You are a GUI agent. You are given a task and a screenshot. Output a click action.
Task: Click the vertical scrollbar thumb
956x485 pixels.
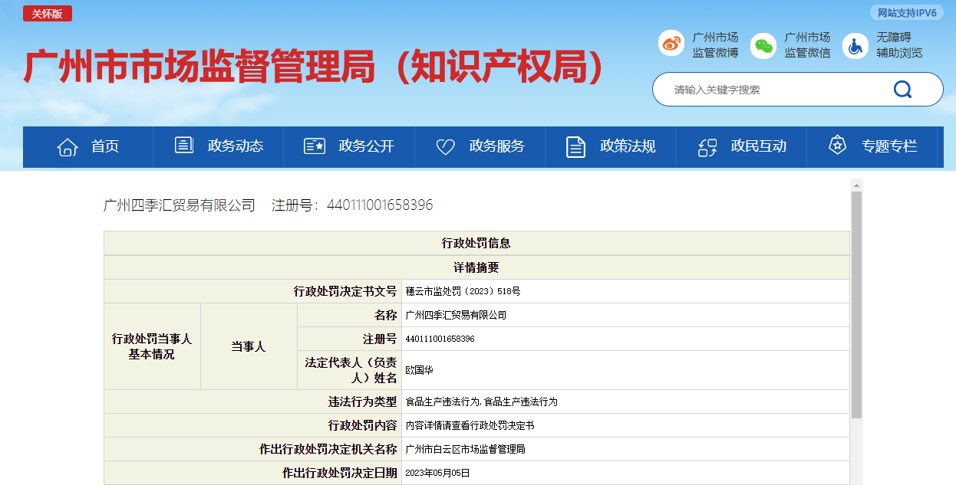[x=856, y=305]
